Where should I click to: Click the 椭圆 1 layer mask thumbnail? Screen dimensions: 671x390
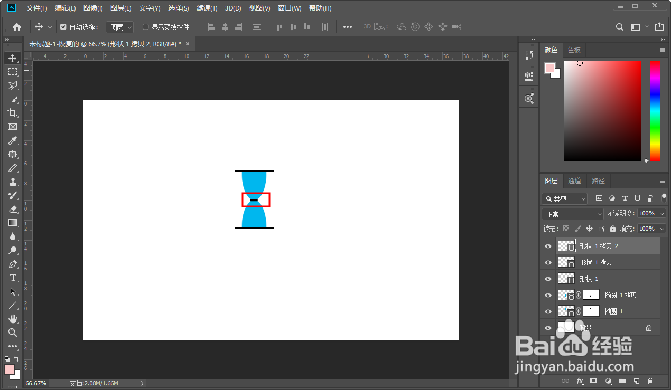591,311
